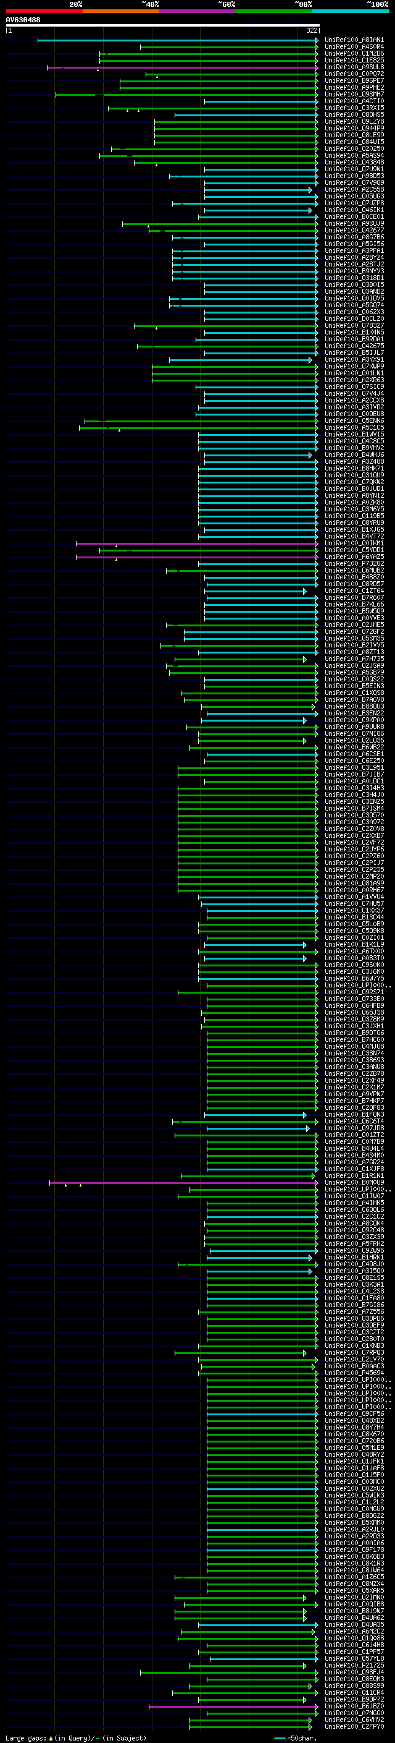
Task: Open hit UniRef100_A4S0R4
Action: click(x=354, y=47)
